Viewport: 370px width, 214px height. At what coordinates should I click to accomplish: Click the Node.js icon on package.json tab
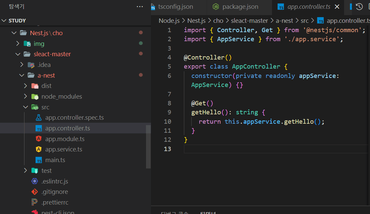(x=216, y=7)
